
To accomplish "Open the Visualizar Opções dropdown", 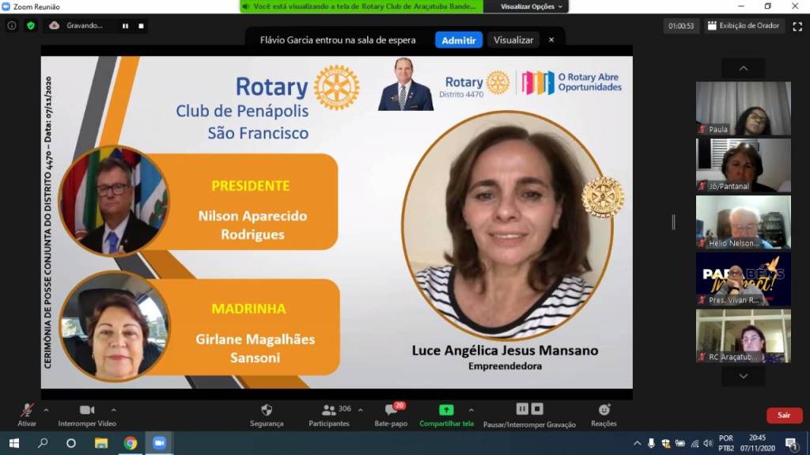I will (x=532, y=6).
